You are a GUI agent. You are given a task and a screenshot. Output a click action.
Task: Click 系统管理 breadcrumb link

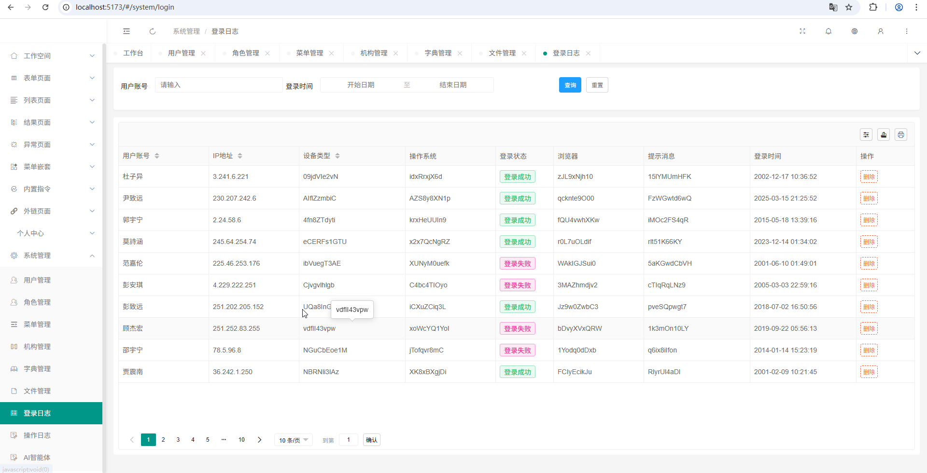(x=186, y=31)
